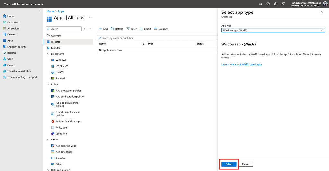Click the Export toolbar button
This screenshot has width=329, height=171.
click(x=145, y=29)
